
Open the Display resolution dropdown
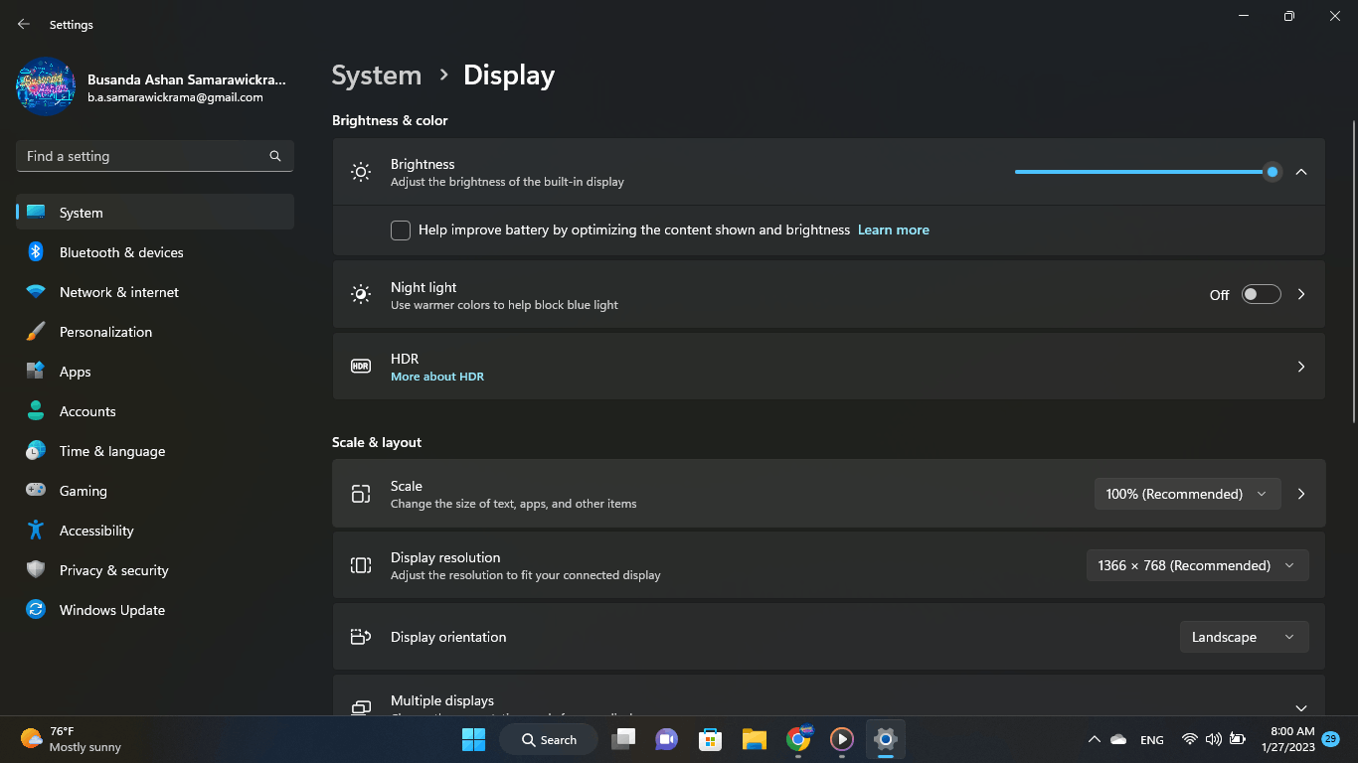tap(1197, 565)
